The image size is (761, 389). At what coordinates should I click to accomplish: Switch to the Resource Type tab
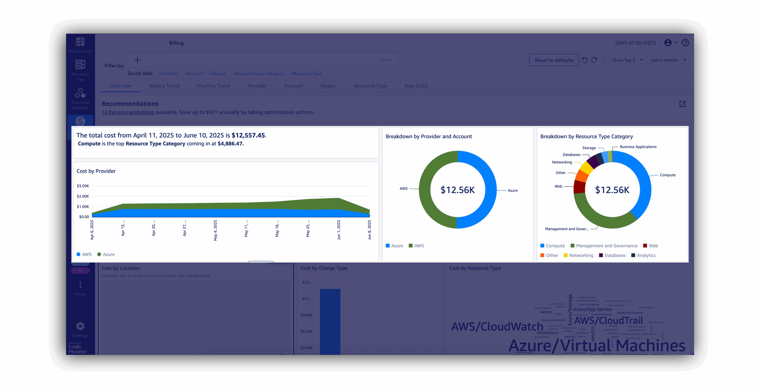(370, 86)
